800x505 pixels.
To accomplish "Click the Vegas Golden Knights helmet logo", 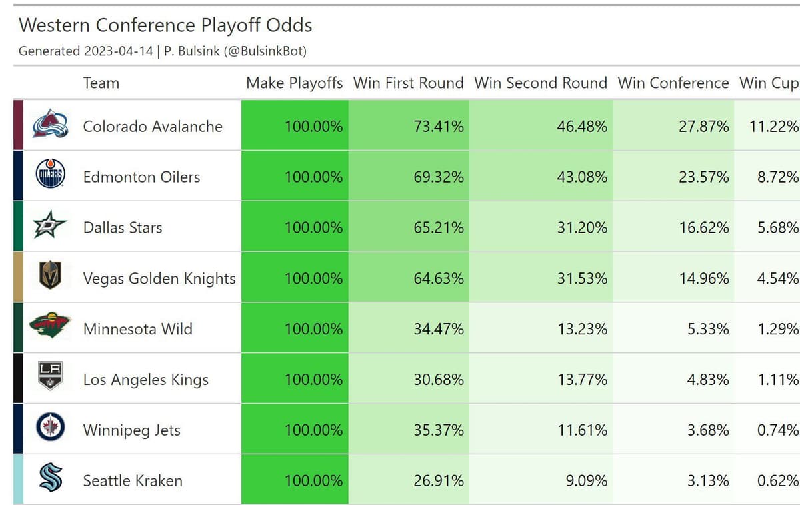I will tap(50, 277).
